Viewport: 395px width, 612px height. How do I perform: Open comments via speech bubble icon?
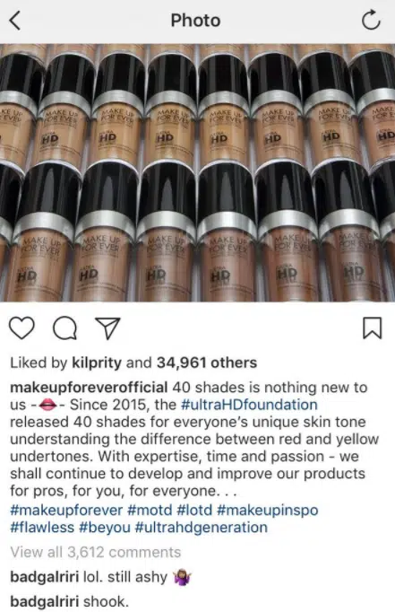click(x=65, y=328)
